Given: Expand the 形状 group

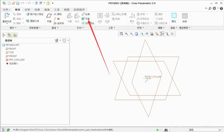Looking at the screenshot, I should (80, 28).
